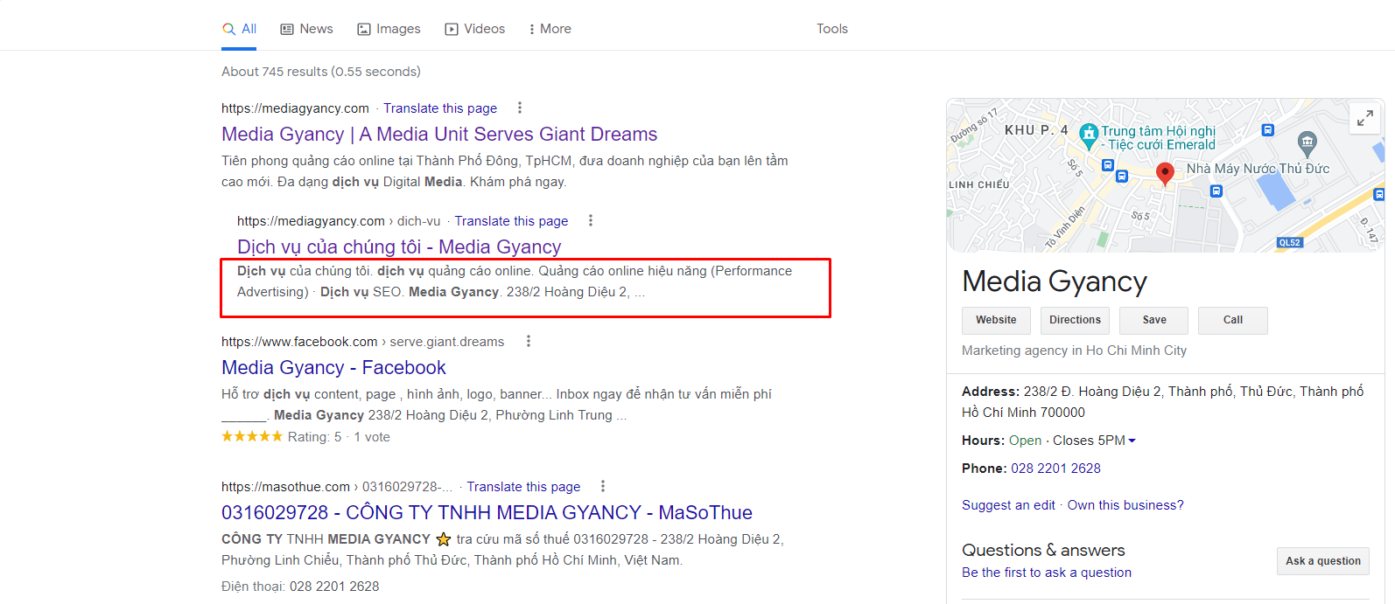Translate the masothue.com page result

coord(523,487)
